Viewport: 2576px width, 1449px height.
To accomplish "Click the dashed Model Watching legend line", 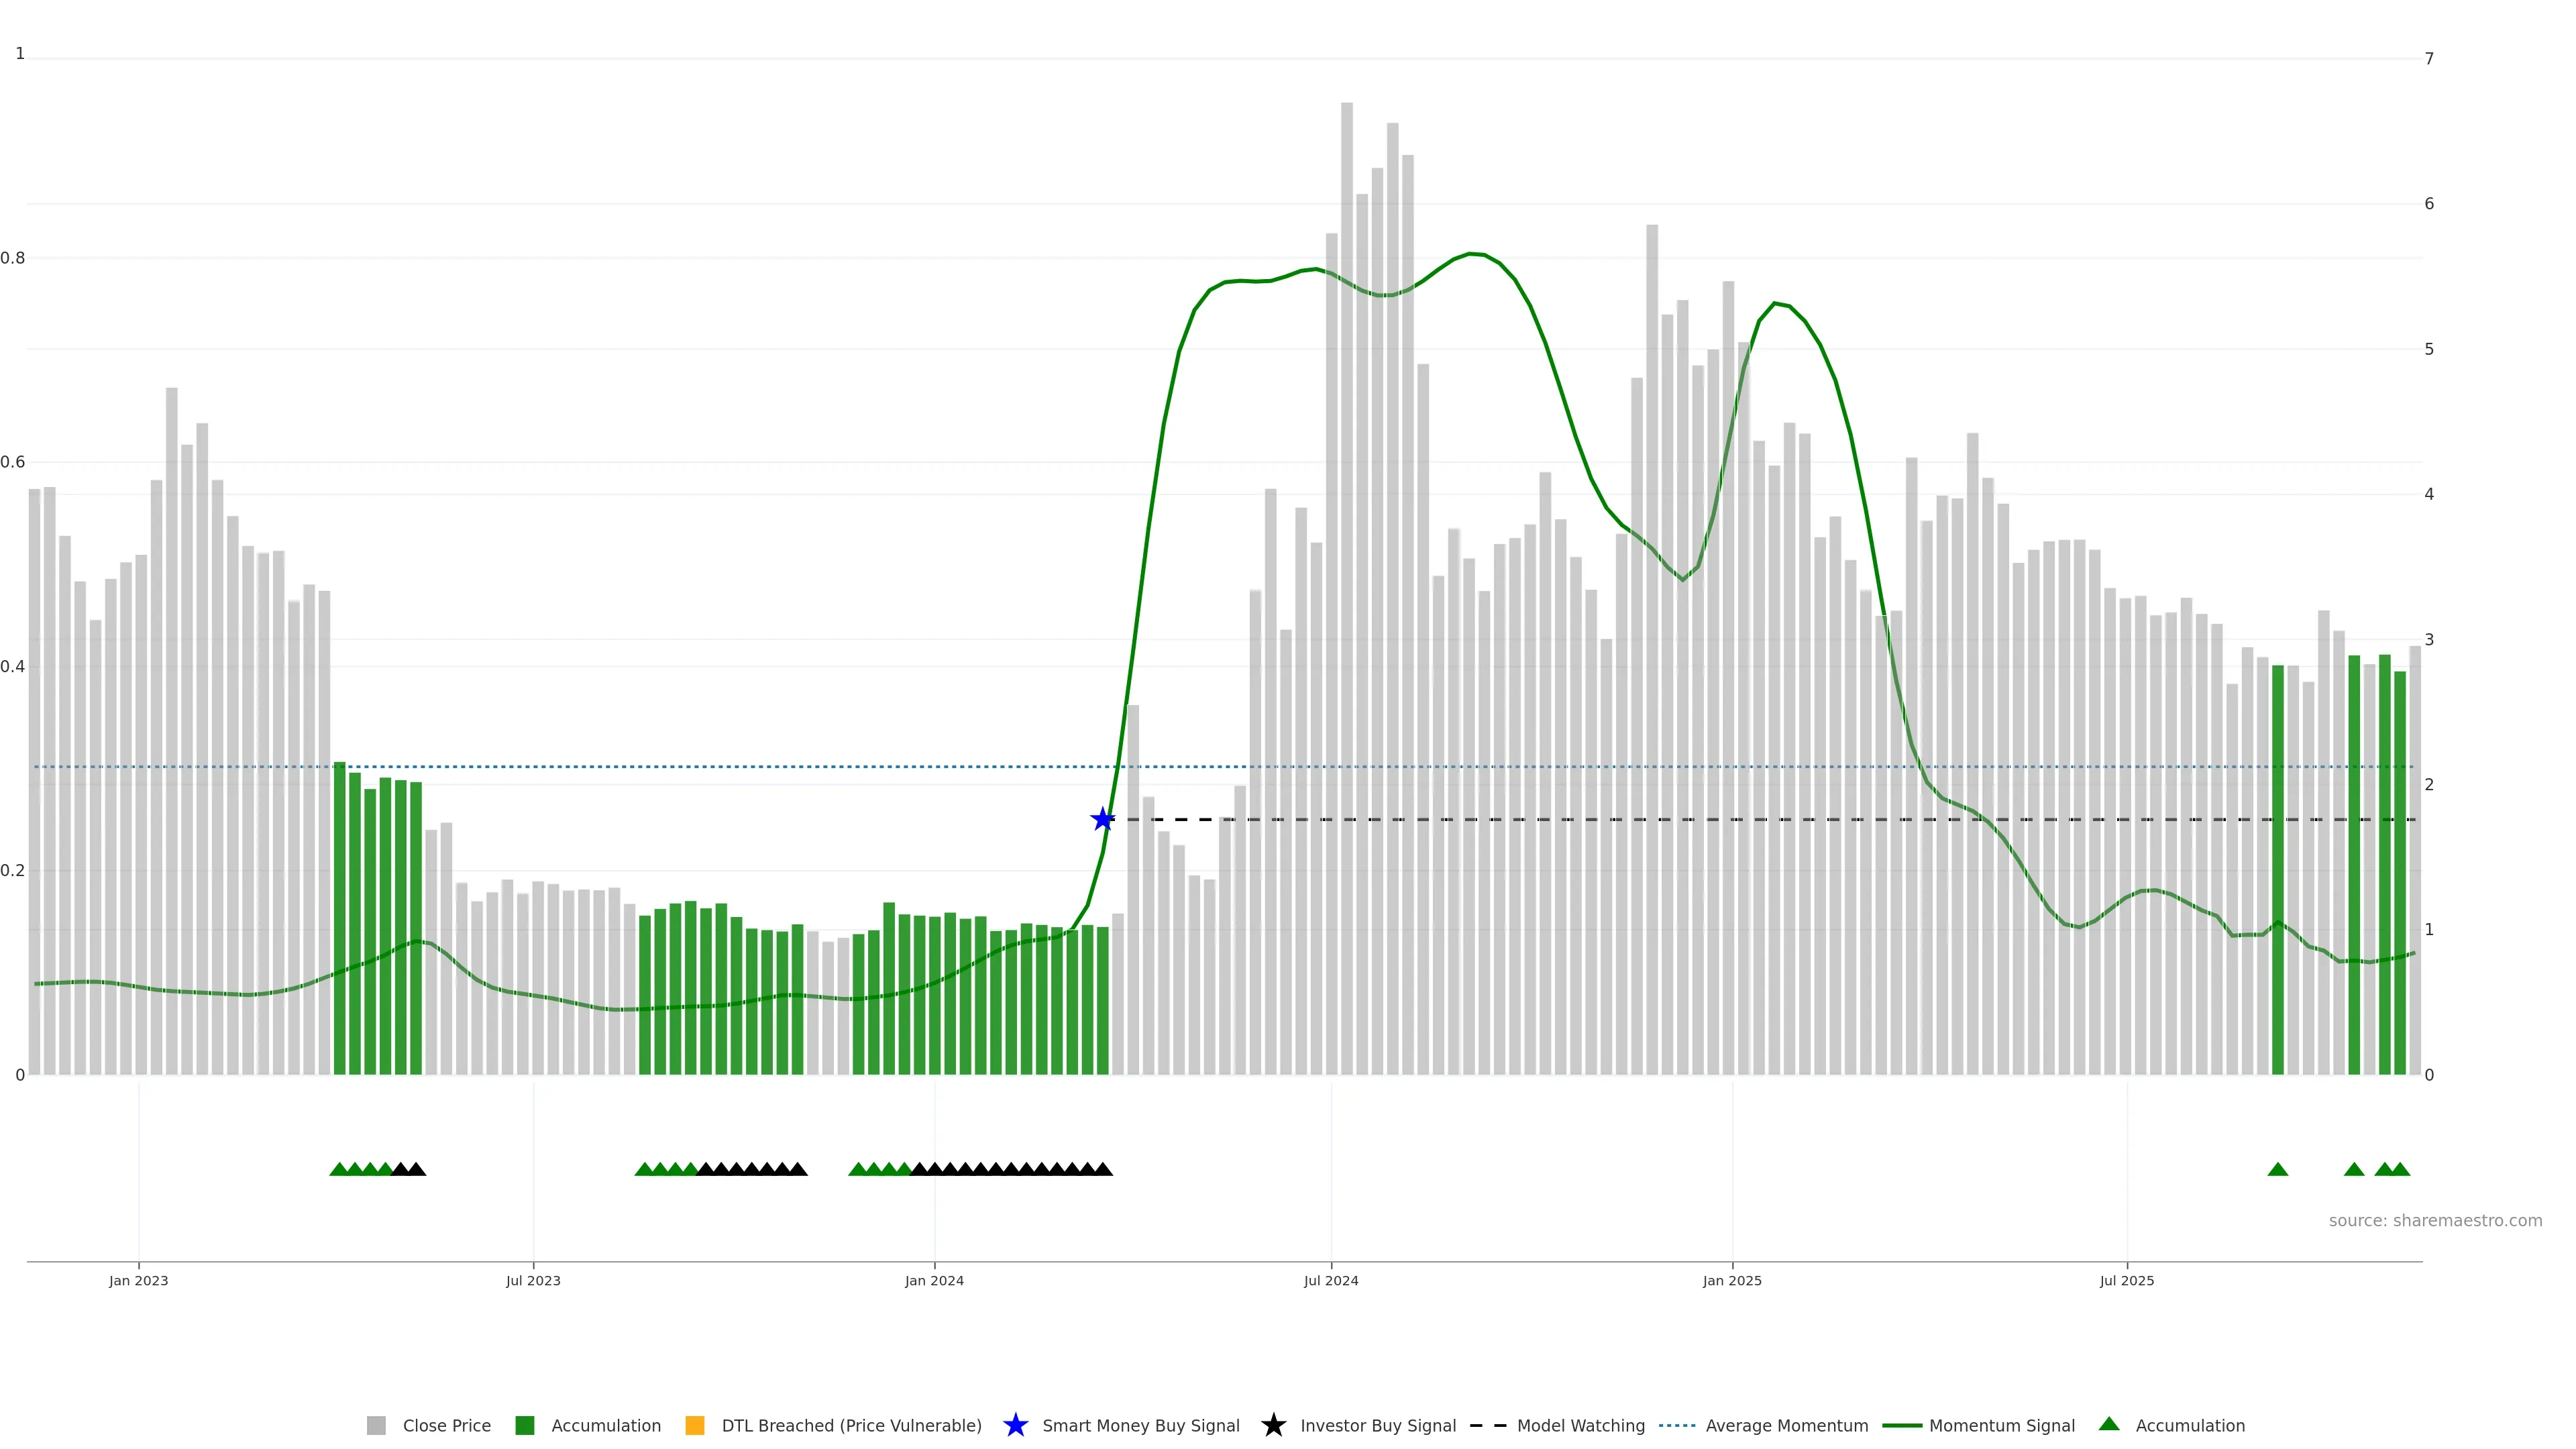I will pyautogui.click(x=1487, y=1426).
